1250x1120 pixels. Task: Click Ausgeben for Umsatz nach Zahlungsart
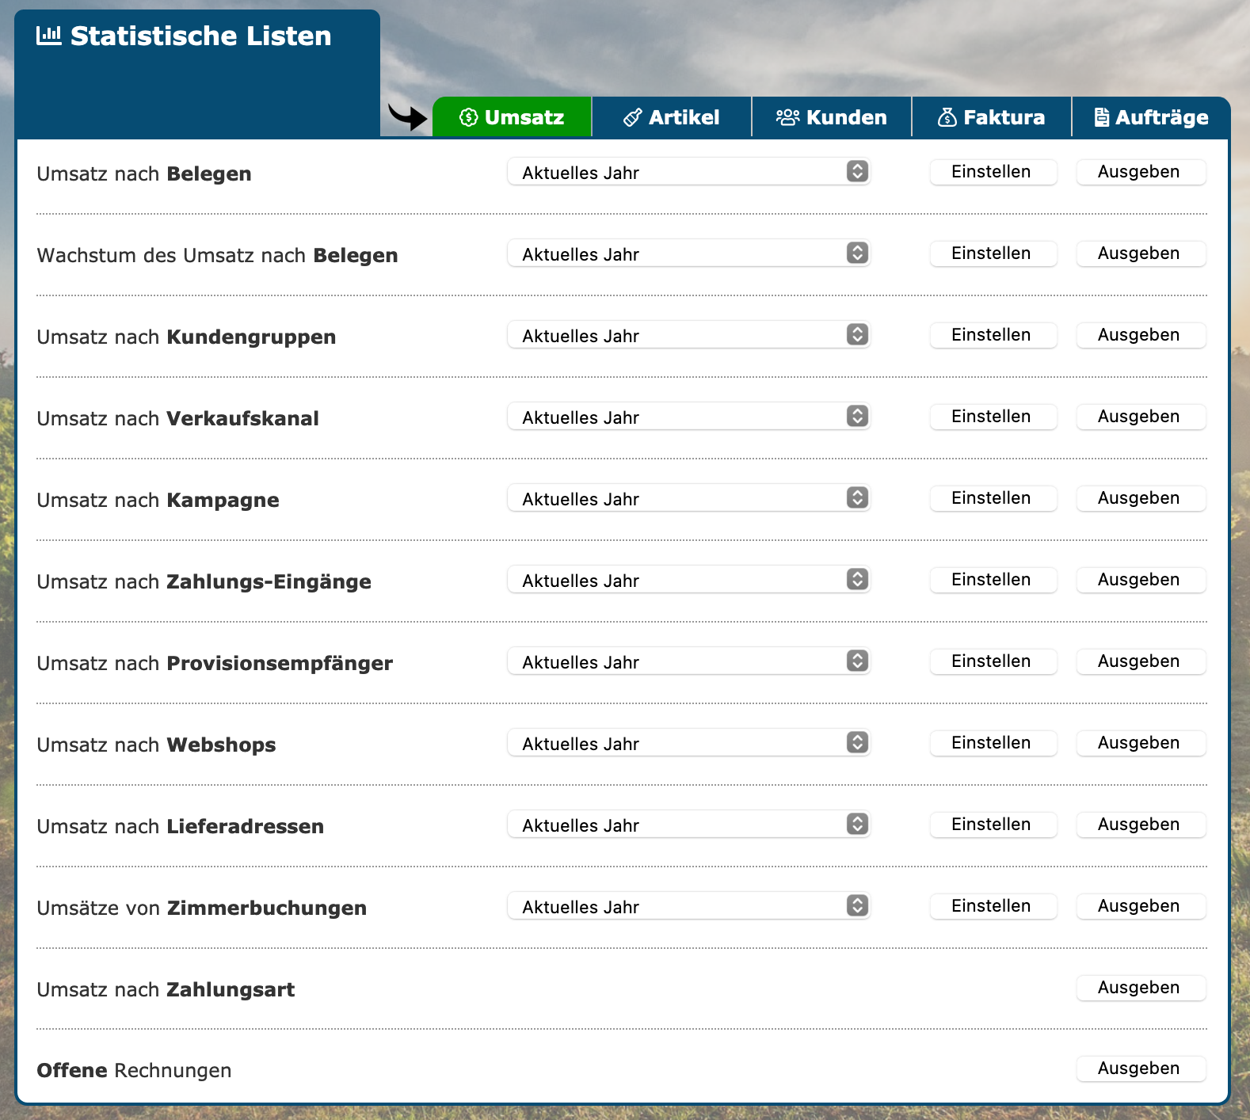(1140, 988)
